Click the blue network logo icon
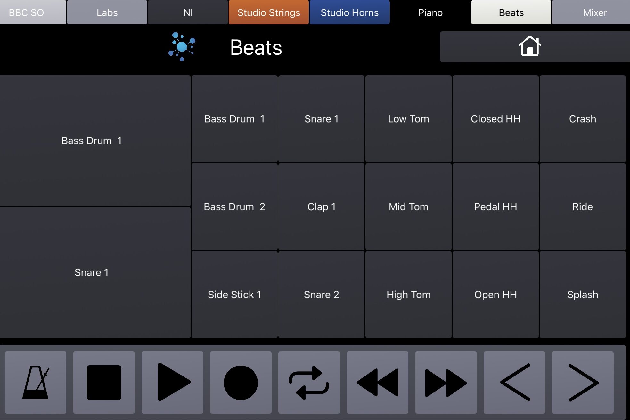This screenshot has width=630, height=420. tap(182, 47)
